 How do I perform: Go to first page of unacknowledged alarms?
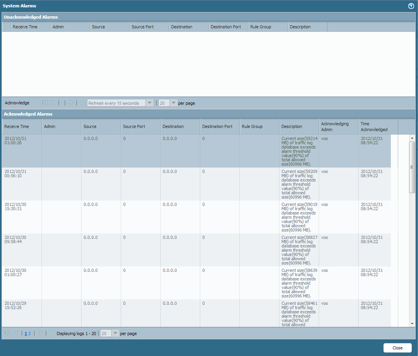[45, 103]
